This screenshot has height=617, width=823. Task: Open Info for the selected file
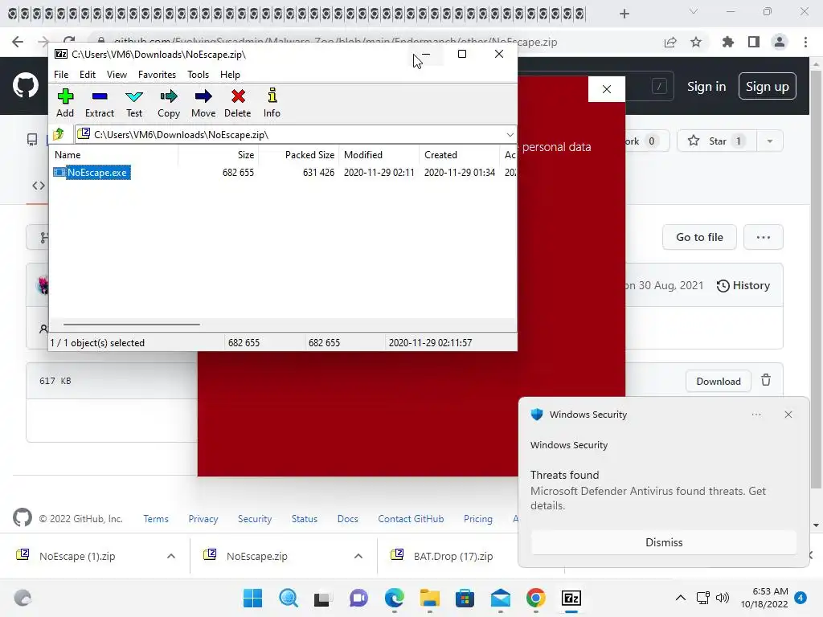[272, 103]
